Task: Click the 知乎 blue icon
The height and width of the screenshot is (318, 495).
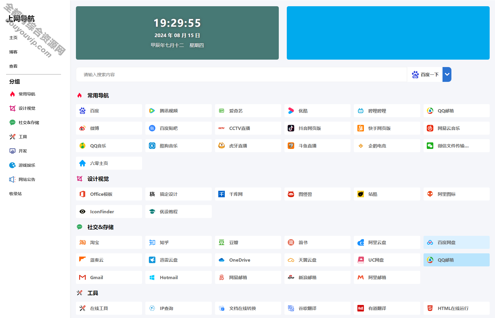Action: pyautogui.click(x=152, y=242)
